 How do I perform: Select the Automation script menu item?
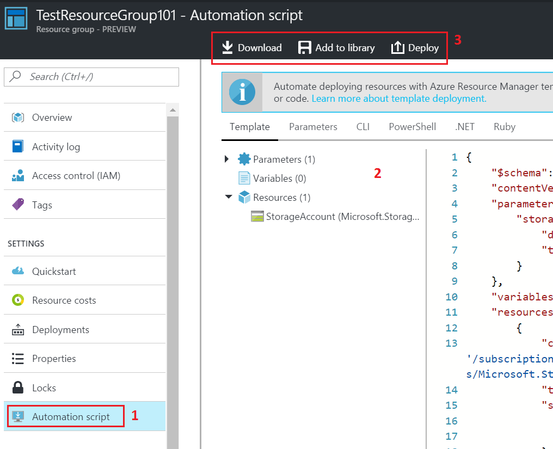point(85,416)
